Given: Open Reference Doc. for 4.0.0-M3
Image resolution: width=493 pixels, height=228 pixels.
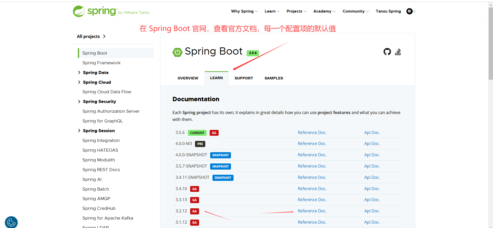Looking at the screenshot, I should [x=312, y=143].
